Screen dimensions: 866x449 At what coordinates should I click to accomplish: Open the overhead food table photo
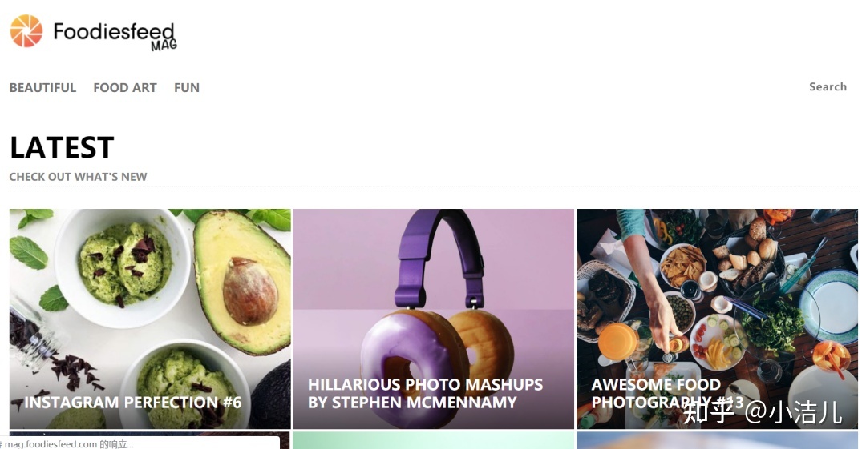click(x=717, y=319)
